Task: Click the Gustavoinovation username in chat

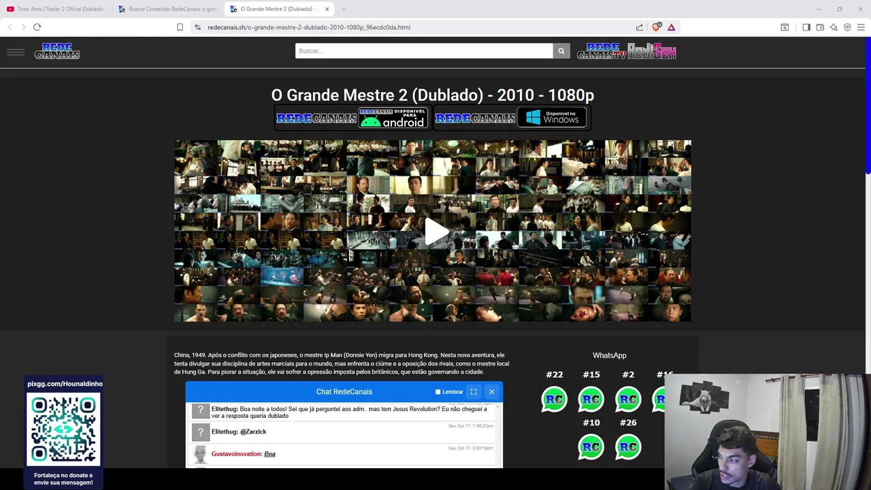Action: point(236,454)
